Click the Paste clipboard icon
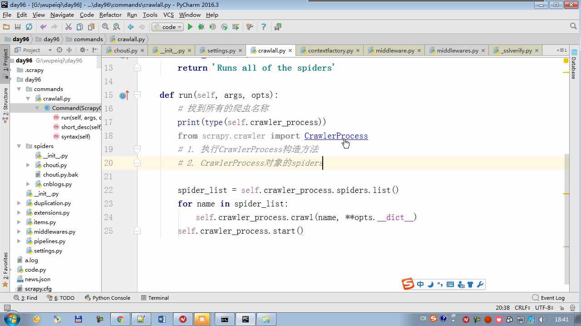 click(91, 27)
